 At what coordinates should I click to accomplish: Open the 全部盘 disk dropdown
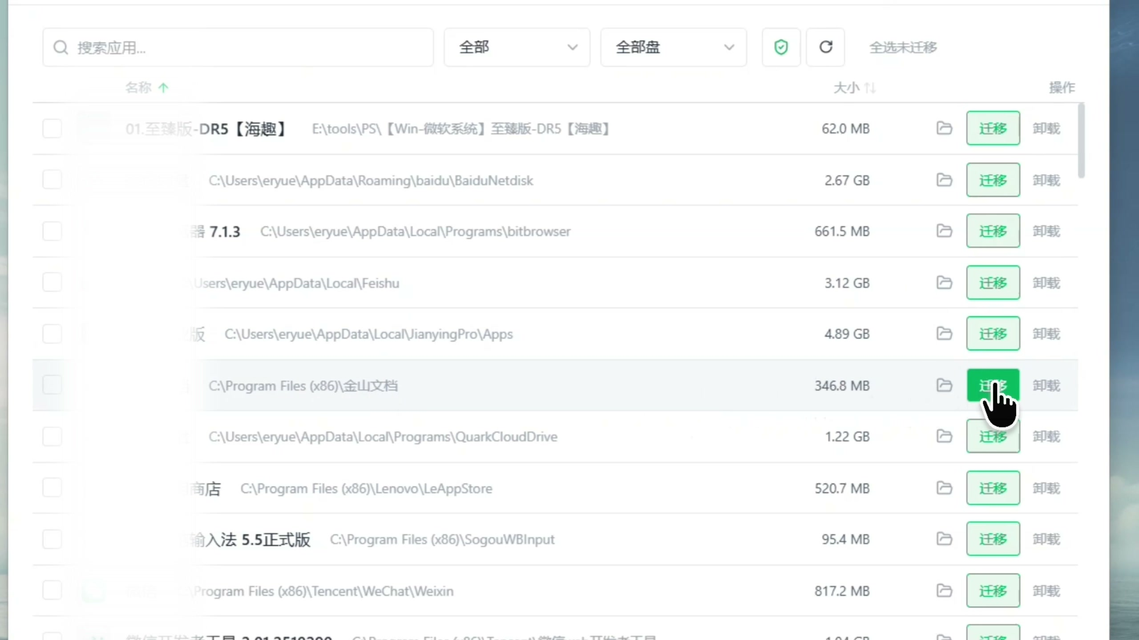point(674,47)
